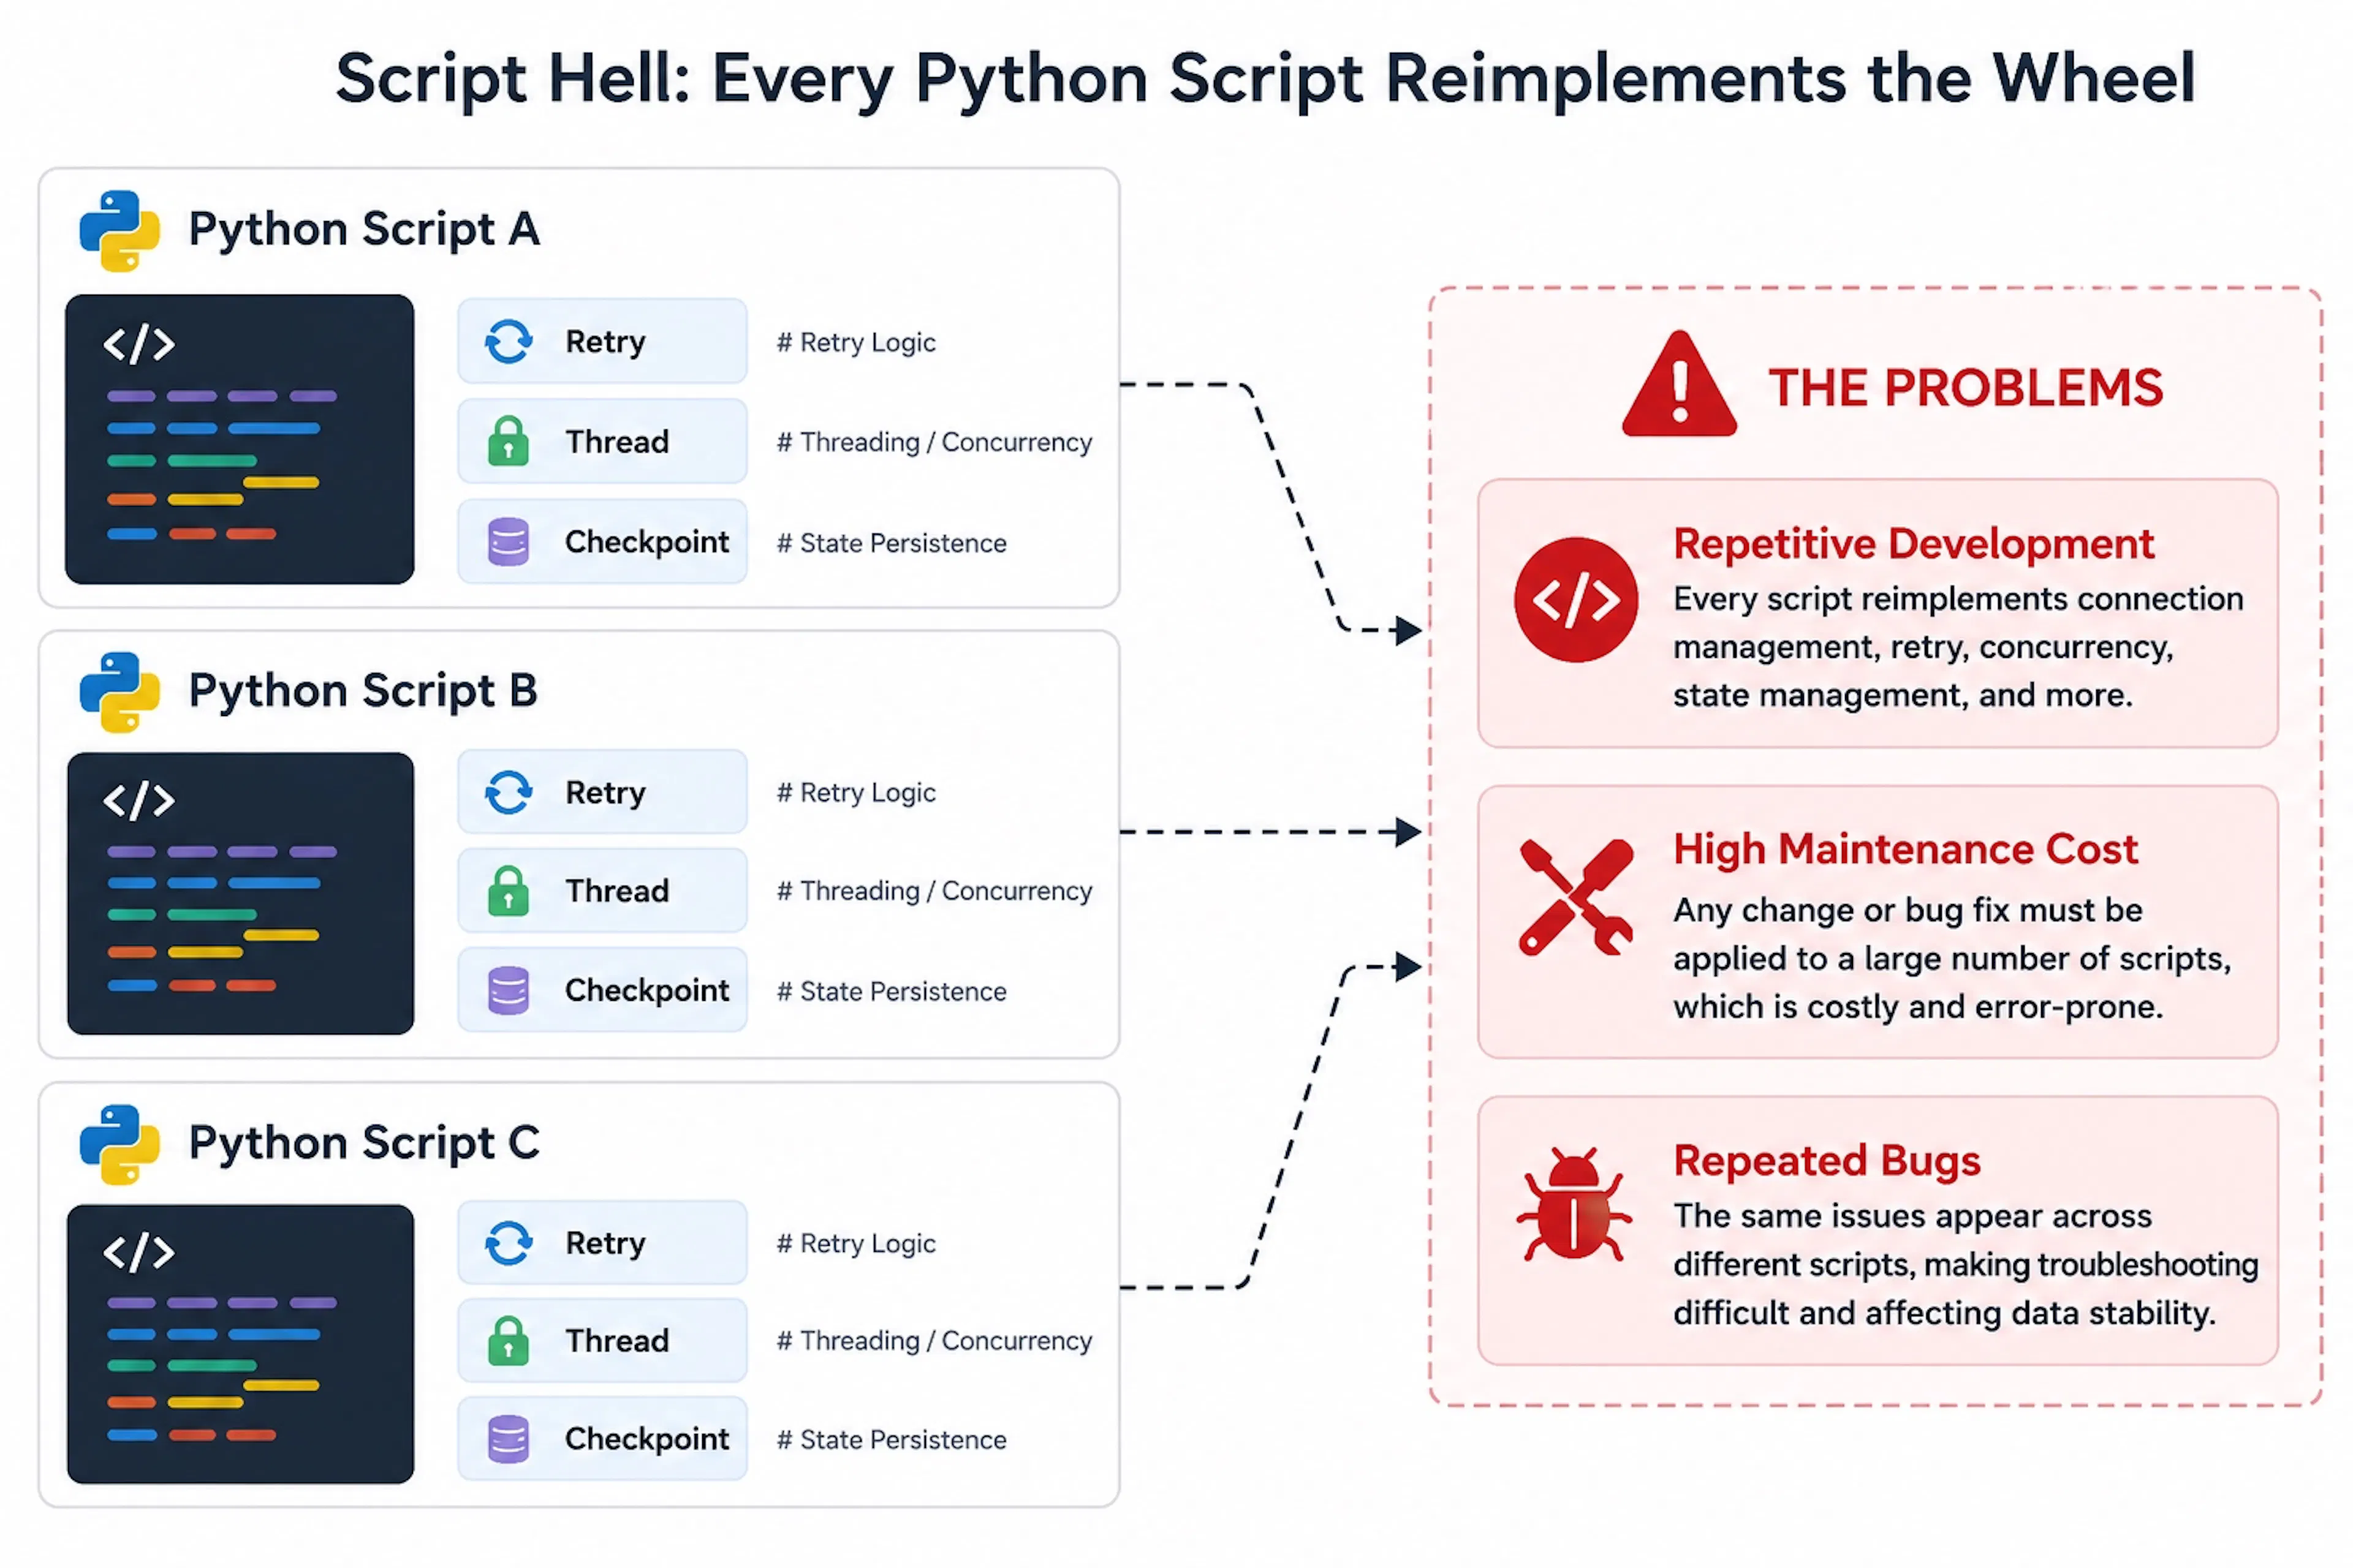Click the 'Repetitive Development' title

pos(1914,544)
